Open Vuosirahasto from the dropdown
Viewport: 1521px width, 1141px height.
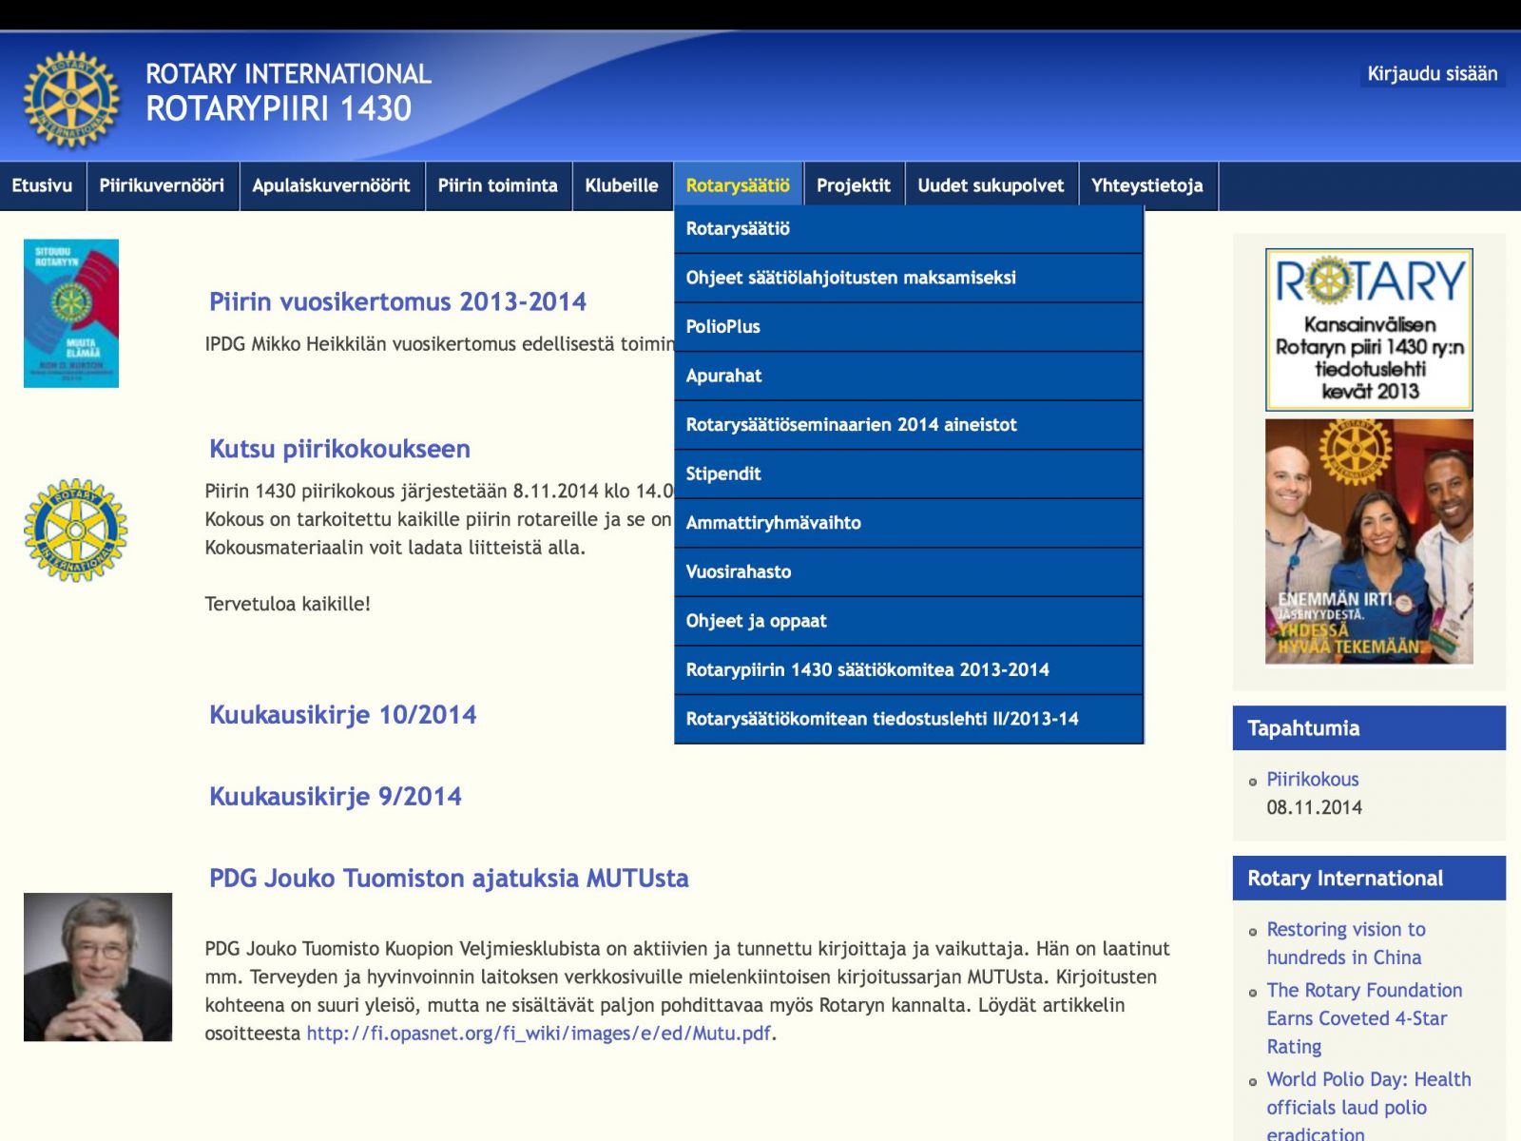(x=909, y=571)
